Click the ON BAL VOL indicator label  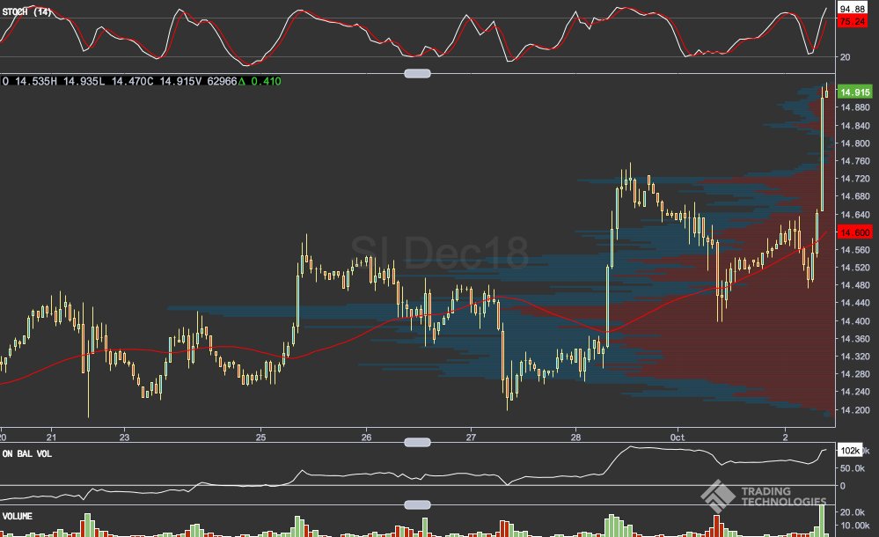point(27,453)
